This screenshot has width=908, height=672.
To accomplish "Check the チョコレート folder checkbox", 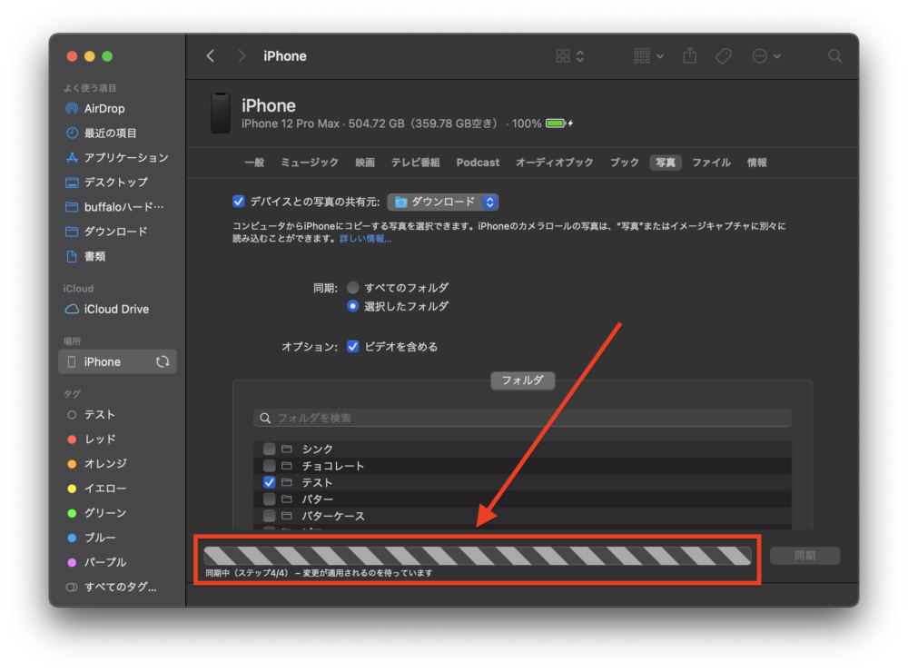I will pyautogui.click(x=270, y=466).
